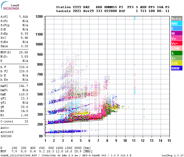Click the C-level value 33

tap(26, 121)
